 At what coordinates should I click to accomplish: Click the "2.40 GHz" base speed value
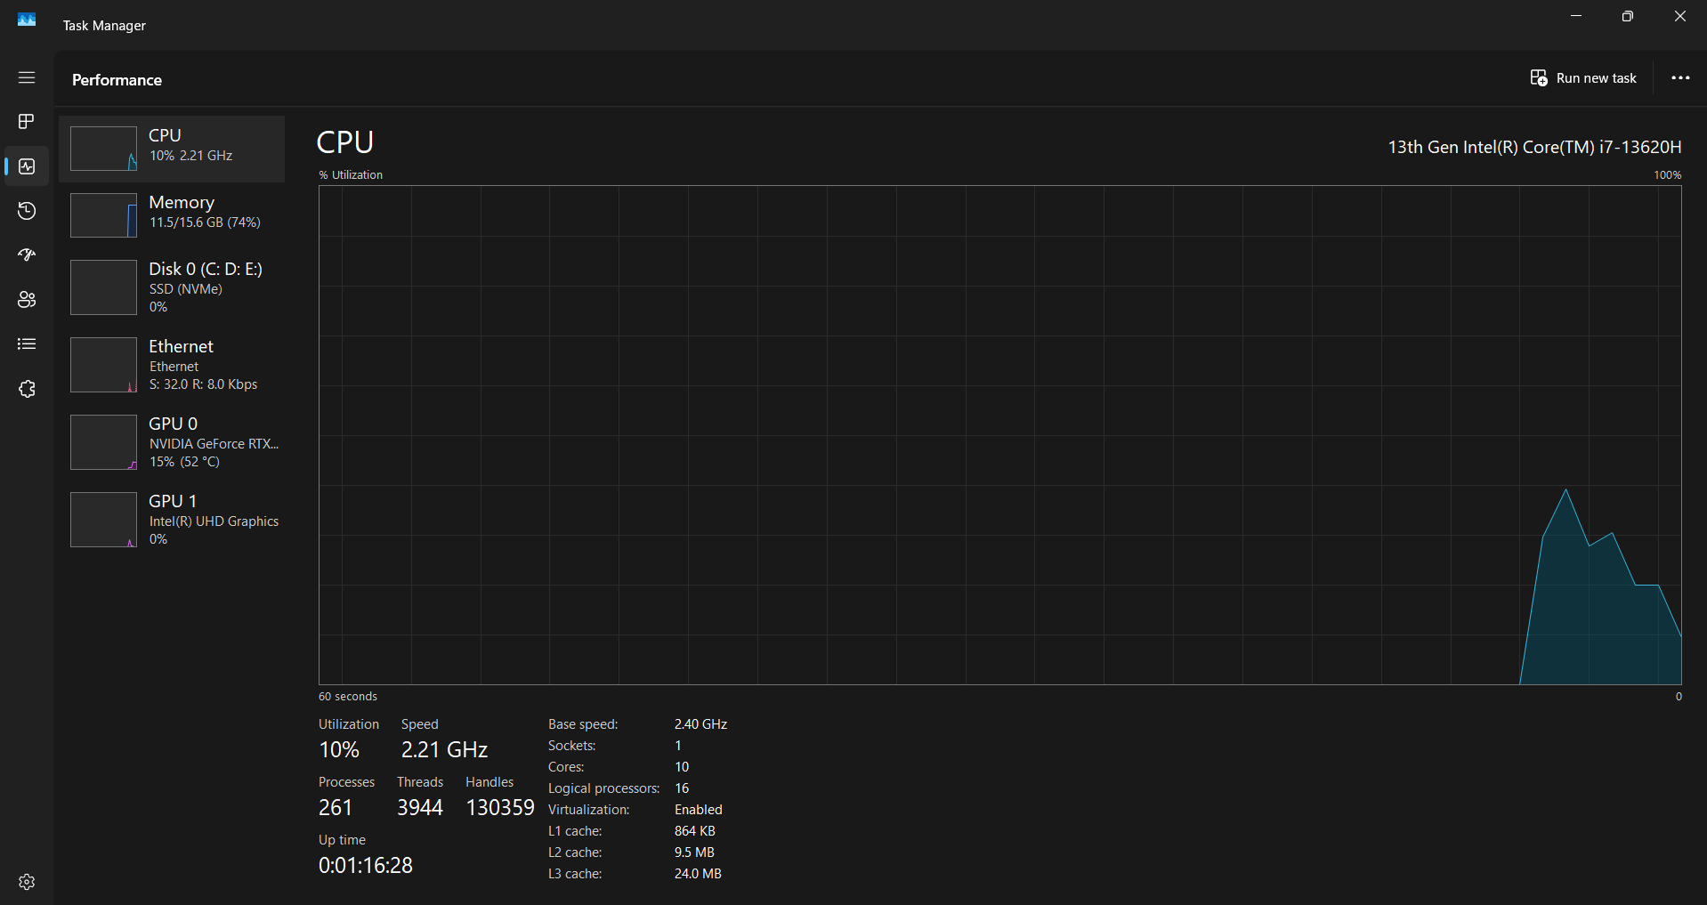click(x=700, y=724)
